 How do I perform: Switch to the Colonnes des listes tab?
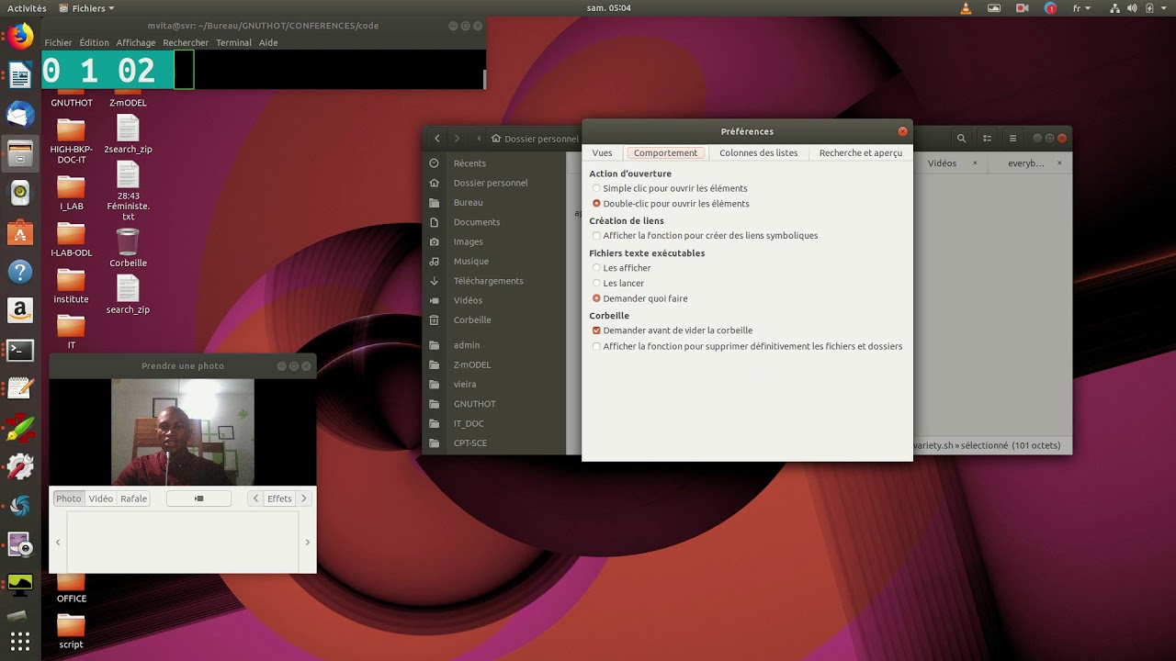(758, 153)
